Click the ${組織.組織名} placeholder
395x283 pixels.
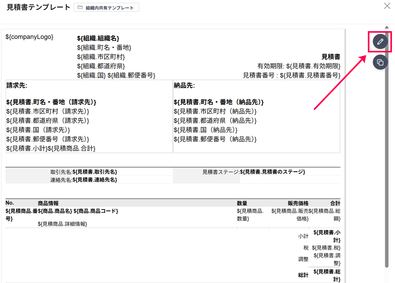click(x=98, y=38)
